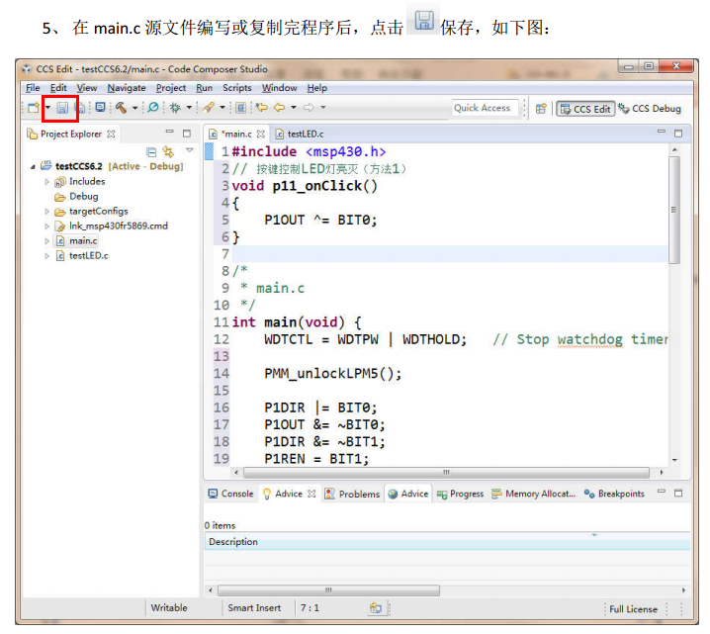This screenshot has height=634, width=710.
Task: Click the green round Search toolbar icon
Action: point(153,108)
